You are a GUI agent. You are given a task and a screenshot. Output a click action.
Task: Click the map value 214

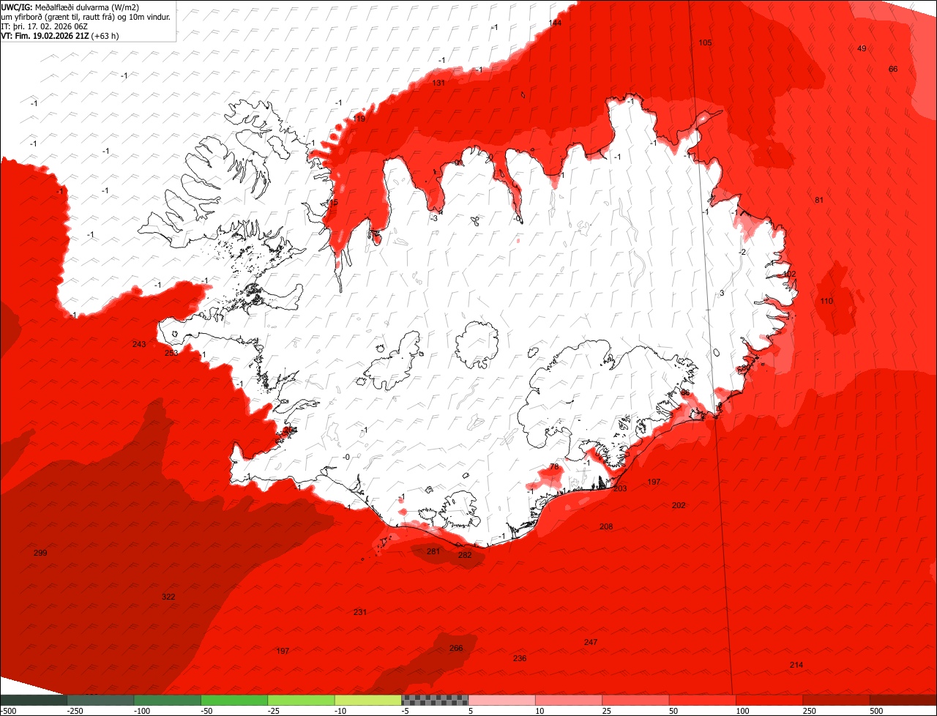[x=796, y=665]
